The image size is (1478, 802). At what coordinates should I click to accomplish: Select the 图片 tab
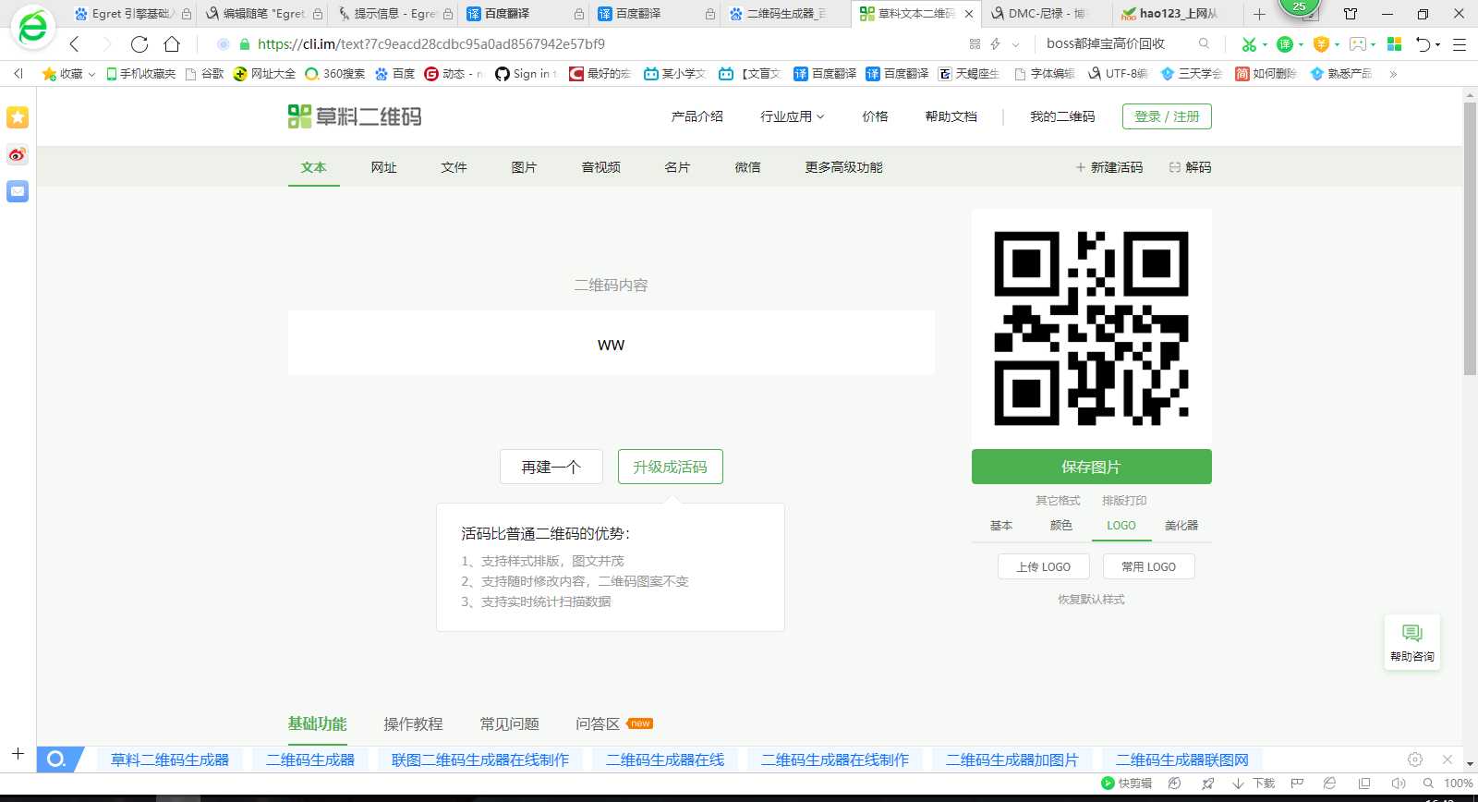click(525, 167)
